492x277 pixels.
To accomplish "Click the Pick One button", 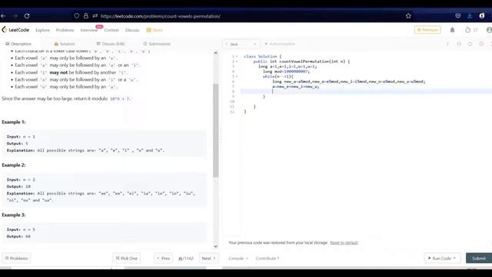I will (126, 259).
